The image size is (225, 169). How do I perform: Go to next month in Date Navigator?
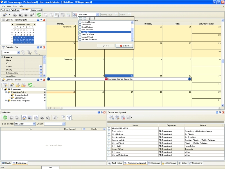[x=34, y=25]
